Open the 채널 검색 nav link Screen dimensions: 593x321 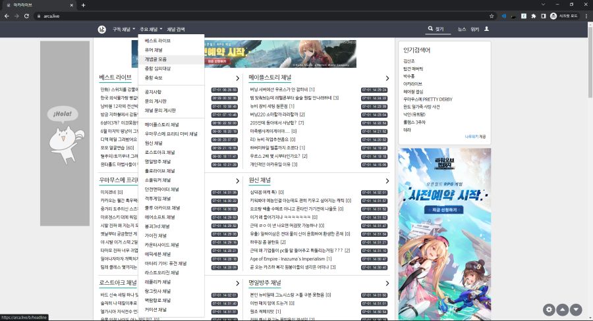click(x=176, y=29)
